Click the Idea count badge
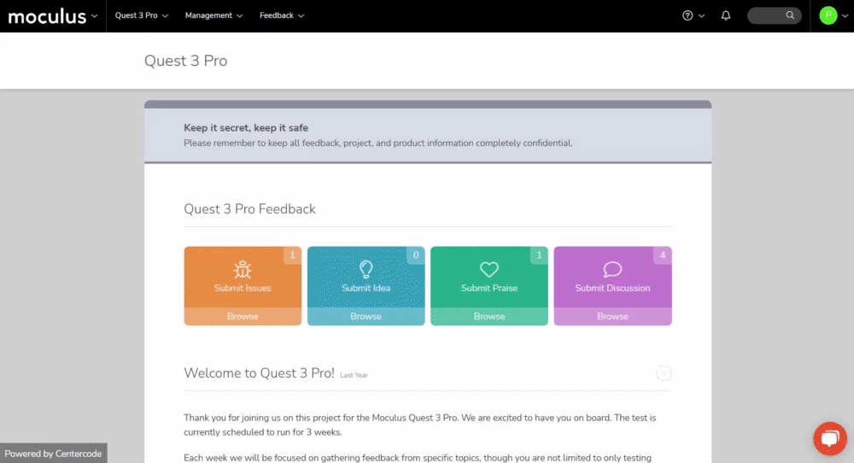 point(416,255)
